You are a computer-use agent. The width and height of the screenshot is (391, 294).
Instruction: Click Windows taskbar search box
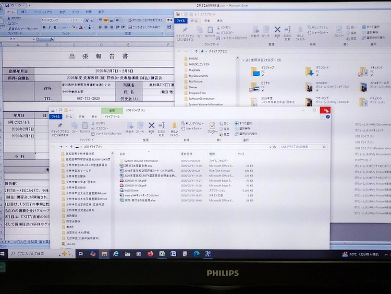click(x=41, y=254)
